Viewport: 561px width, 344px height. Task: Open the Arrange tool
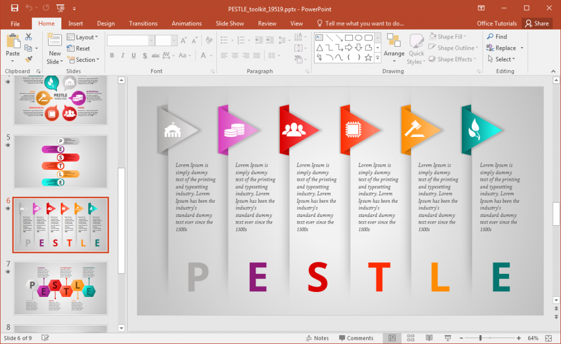point(394,48)
